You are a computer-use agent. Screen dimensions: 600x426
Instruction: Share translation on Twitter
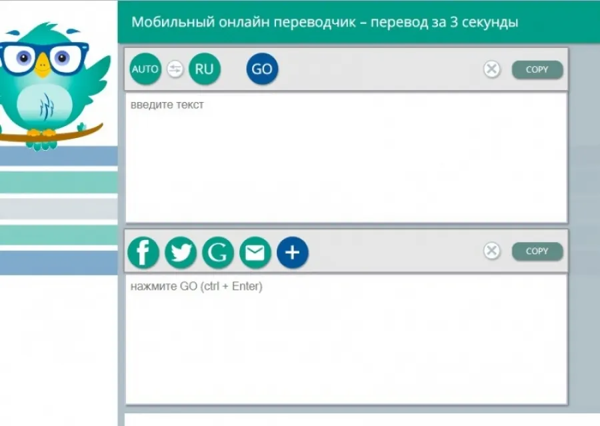(x=181, y=252)
